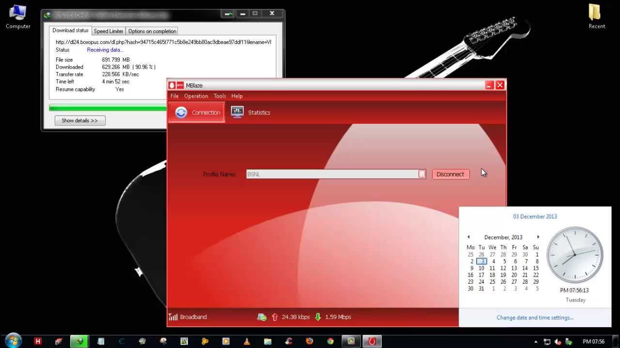The width and height of the screenshot is (620, 348).
Task: Open the Statistics panel in MBlaze
Action: click(250, 112)
